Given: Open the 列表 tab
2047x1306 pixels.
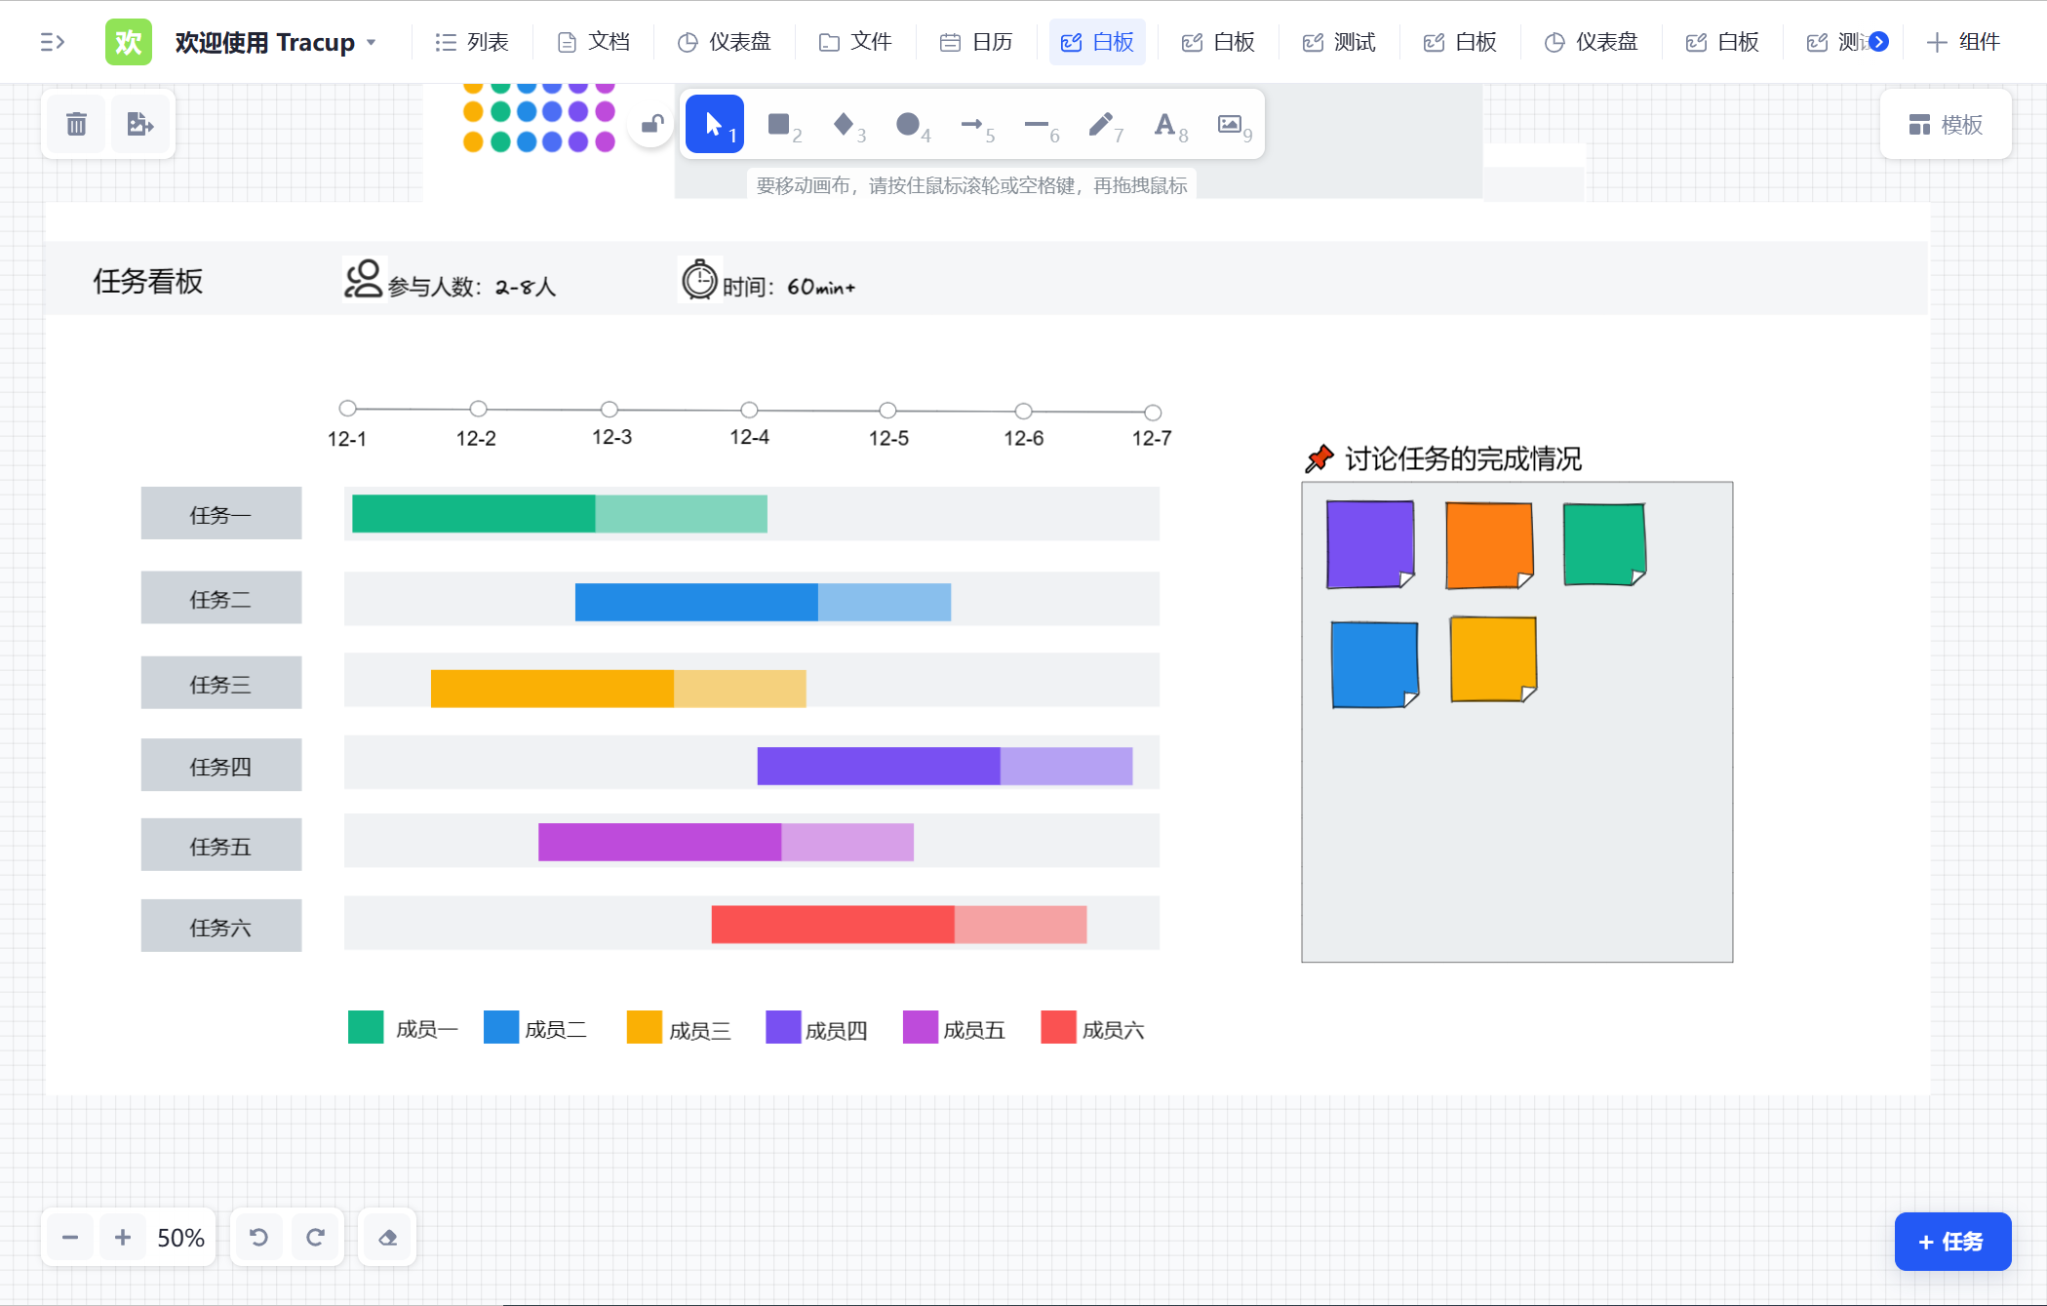Looking at the screenshot, I should click(x=472, y=42).
